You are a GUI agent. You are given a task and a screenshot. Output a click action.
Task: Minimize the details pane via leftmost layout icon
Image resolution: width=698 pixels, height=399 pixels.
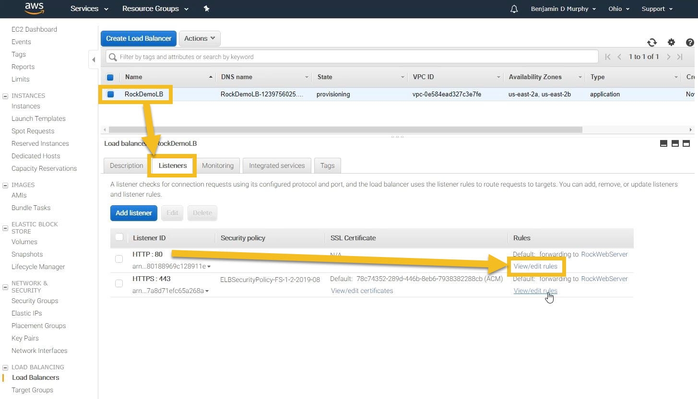[x=664, y=143]
